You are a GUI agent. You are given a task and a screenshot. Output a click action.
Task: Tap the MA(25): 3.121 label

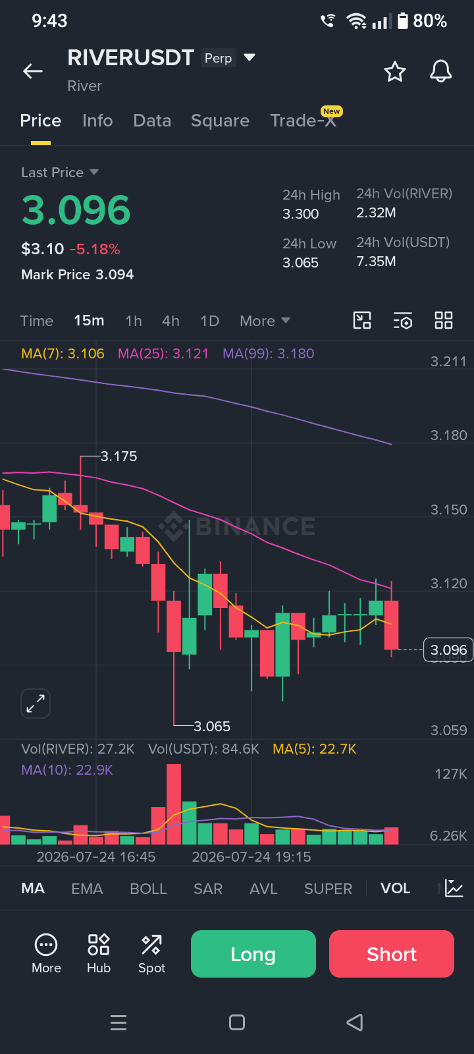point(163,354)
